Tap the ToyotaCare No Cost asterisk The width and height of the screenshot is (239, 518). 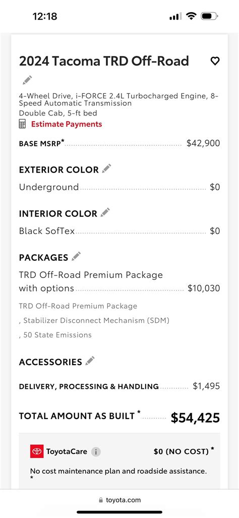212,448
